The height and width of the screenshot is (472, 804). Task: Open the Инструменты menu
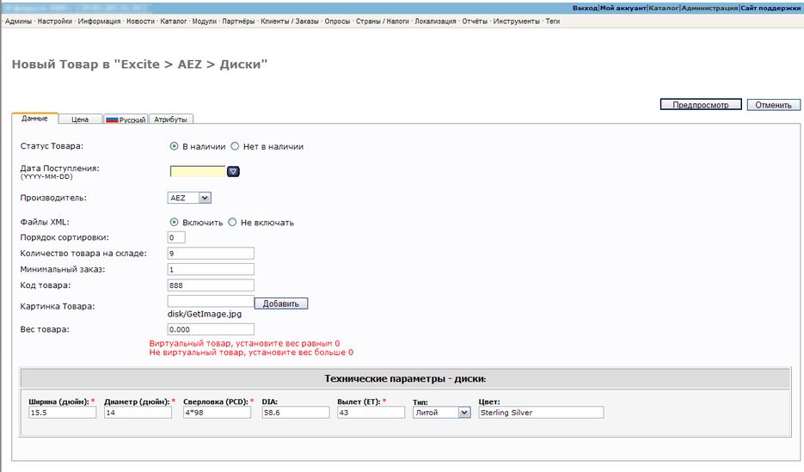pos(516,21)
